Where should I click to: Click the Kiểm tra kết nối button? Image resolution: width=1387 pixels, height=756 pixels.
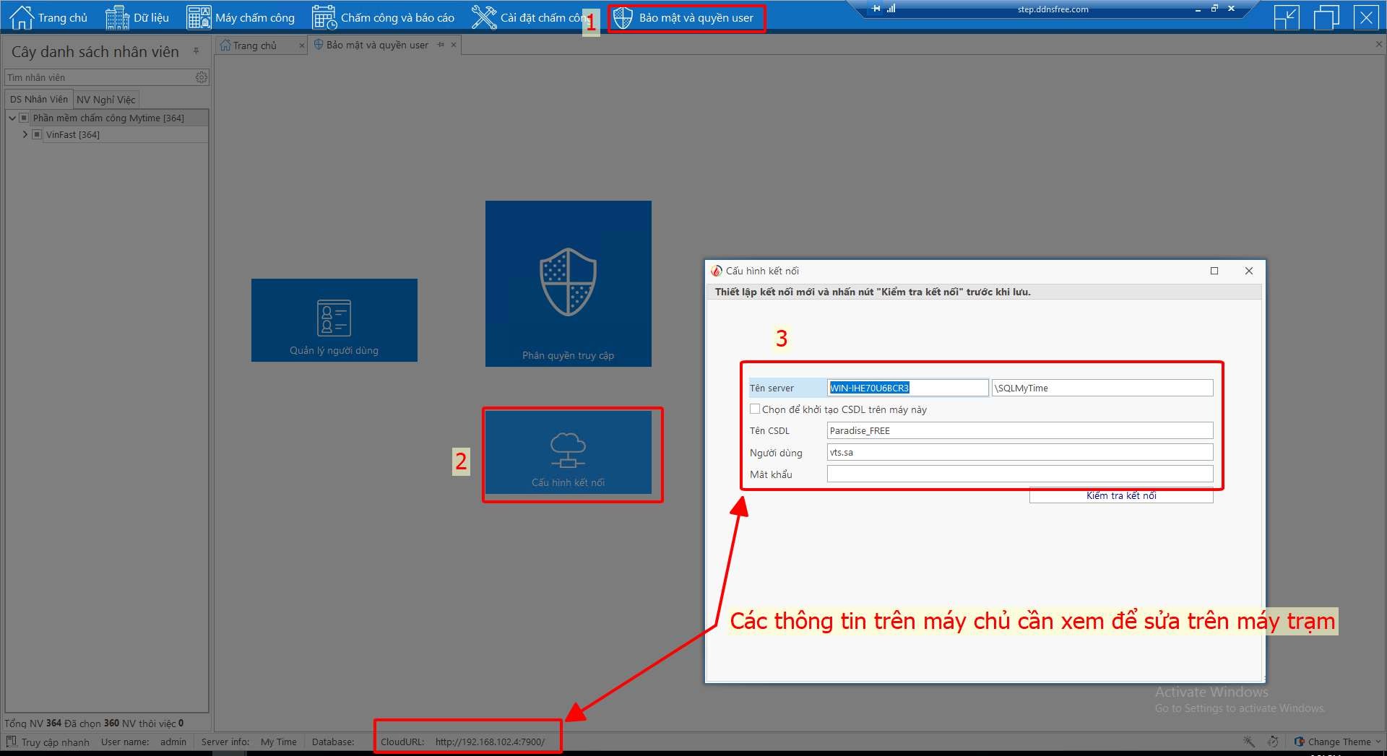1120,495
